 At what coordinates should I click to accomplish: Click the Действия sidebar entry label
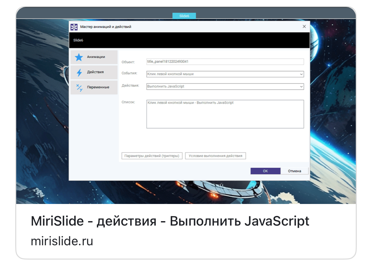95,72
